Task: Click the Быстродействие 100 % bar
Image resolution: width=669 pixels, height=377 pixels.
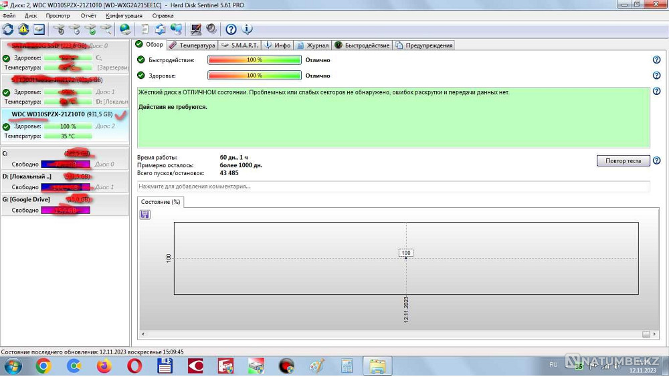Action: coord(254,60)
